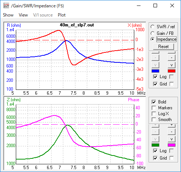Viewport: 181px width, 172px height.
Task: Click the 'R [ohm]' axis label
Action: click(14, 25)
